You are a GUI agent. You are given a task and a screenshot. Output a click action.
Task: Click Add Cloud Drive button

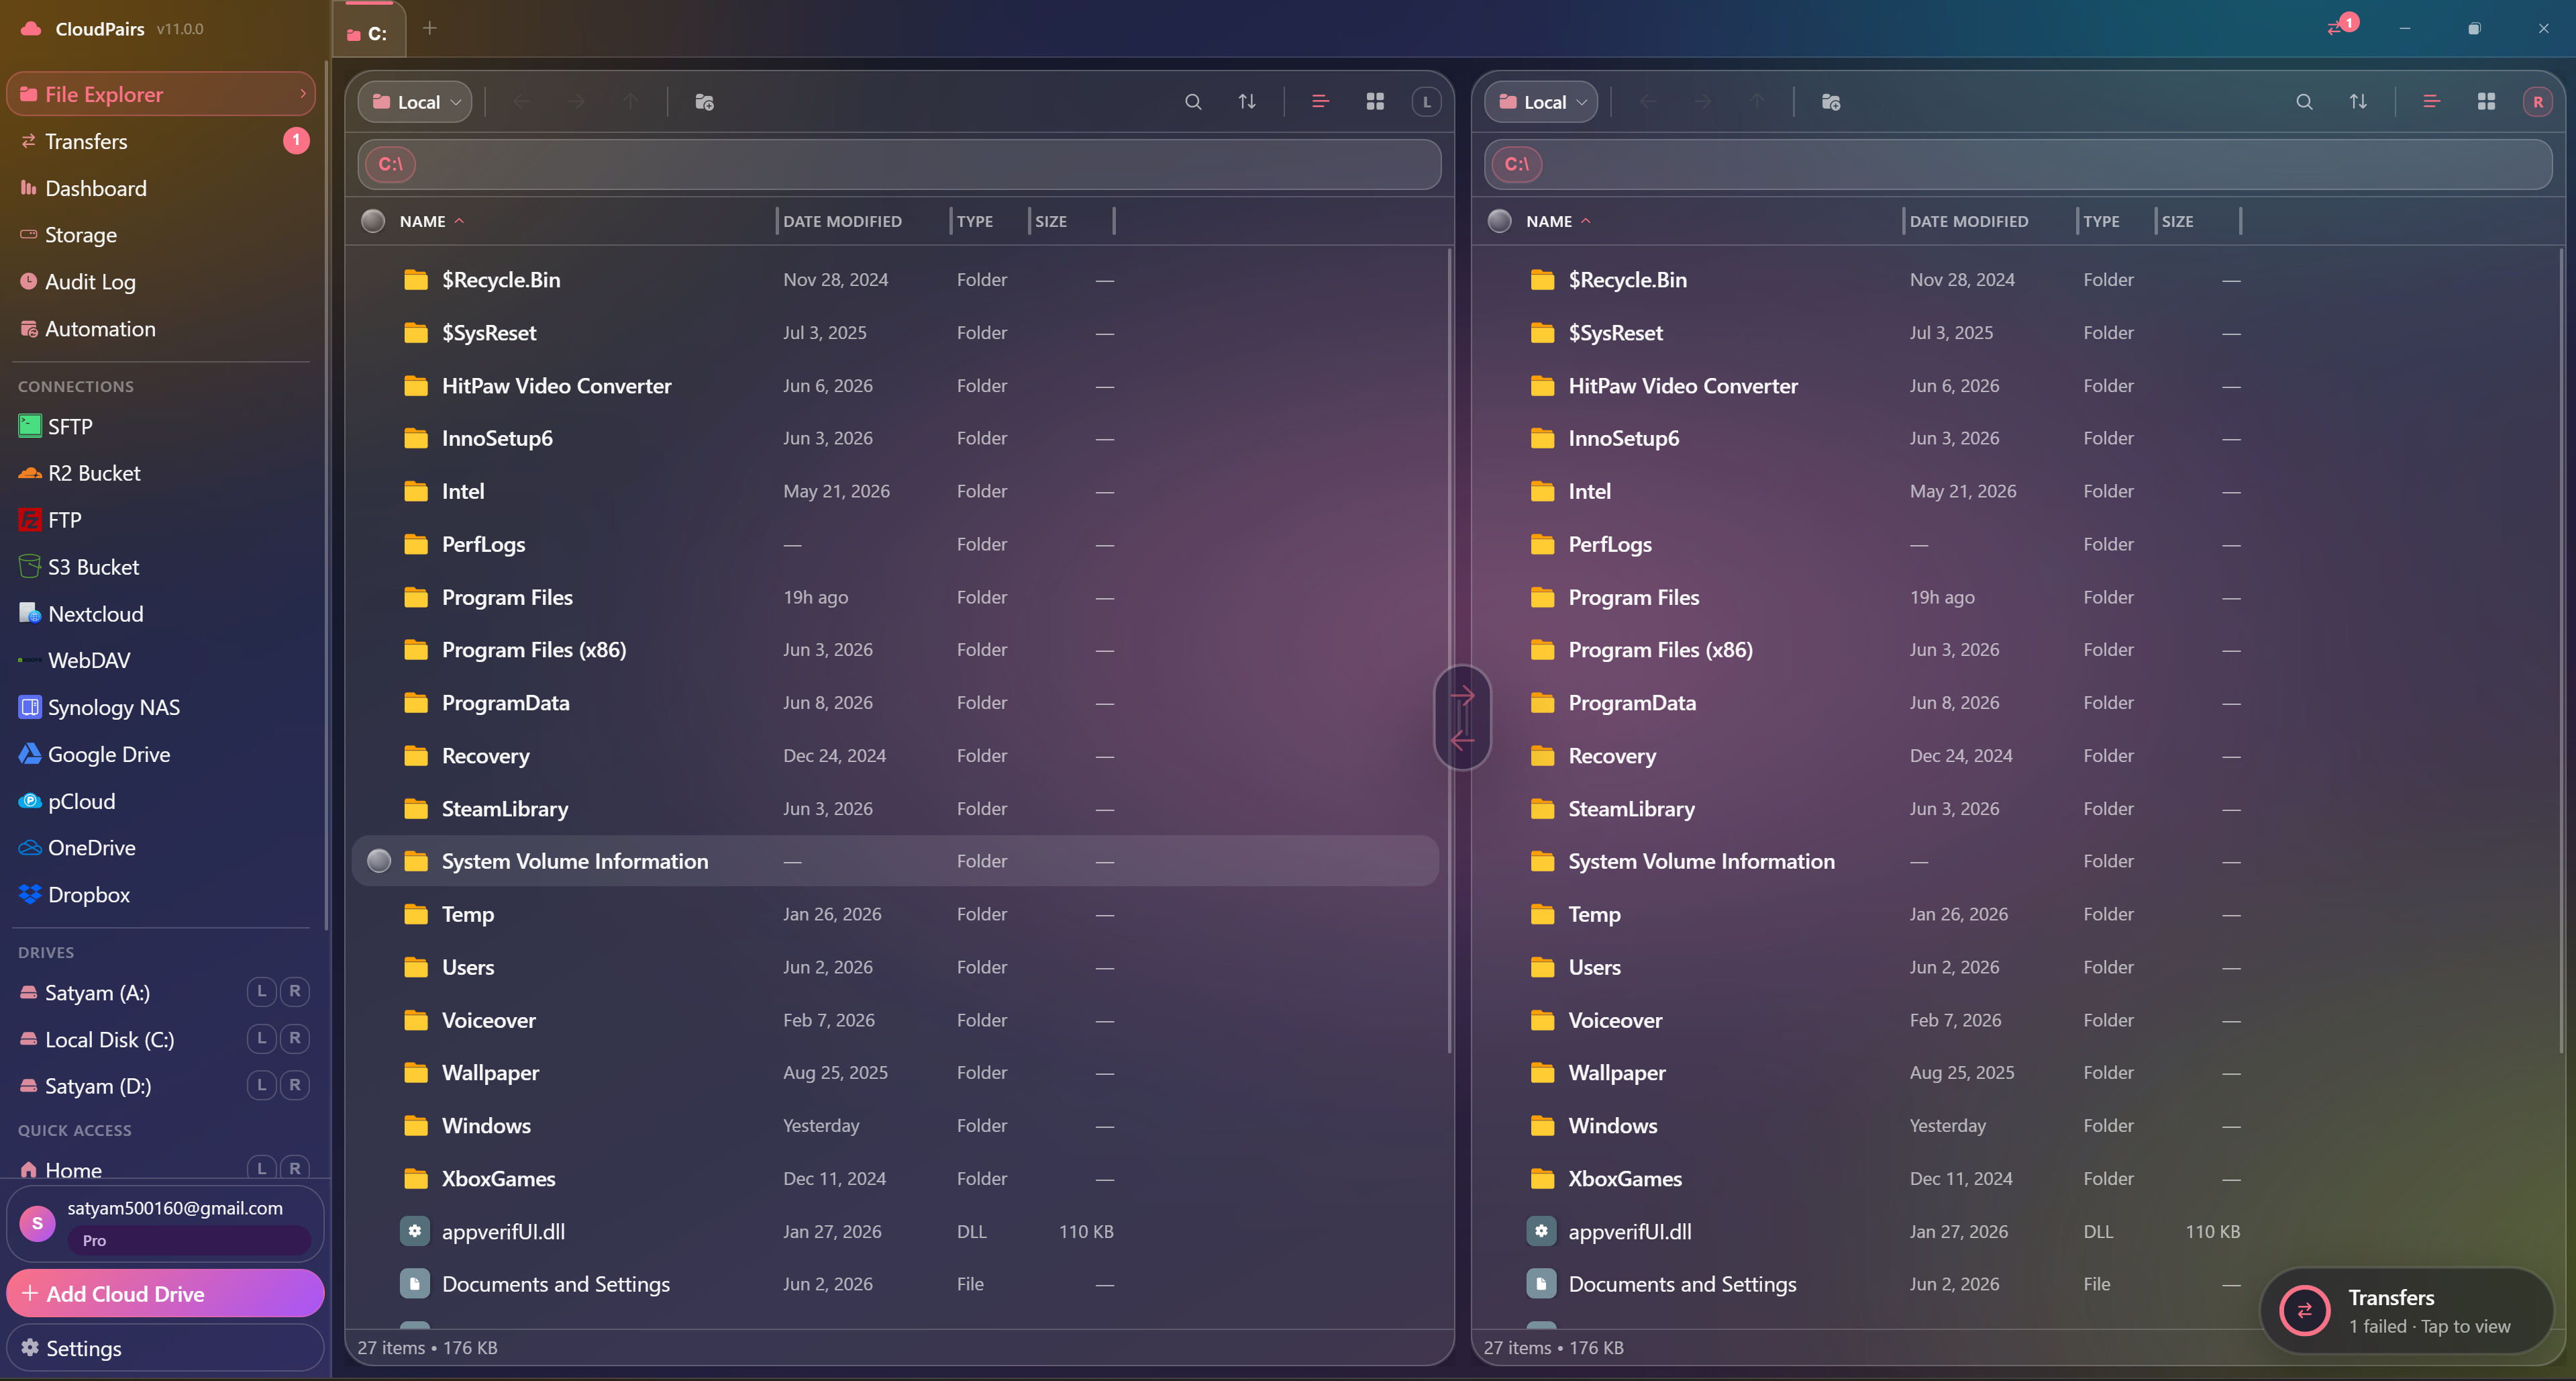165,1293
